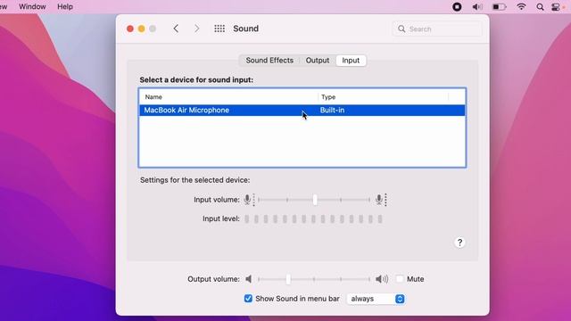Open the Window menu
This screenshot has height=321, width=571.
(x=32, y=7)
